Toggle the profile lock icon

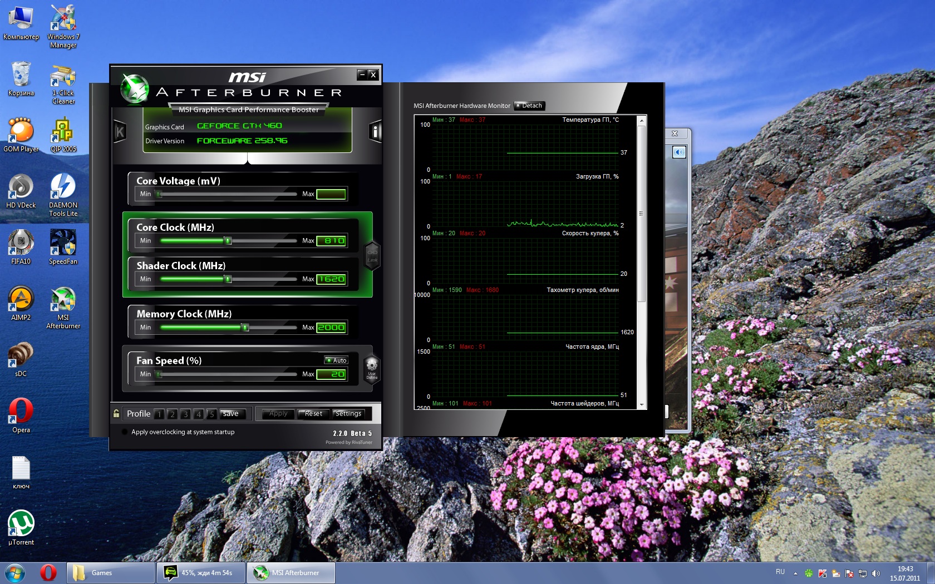[x=116, y=413]
